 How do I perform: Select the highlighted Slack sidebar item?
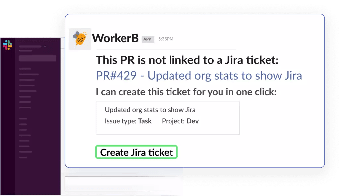[37, 59]
